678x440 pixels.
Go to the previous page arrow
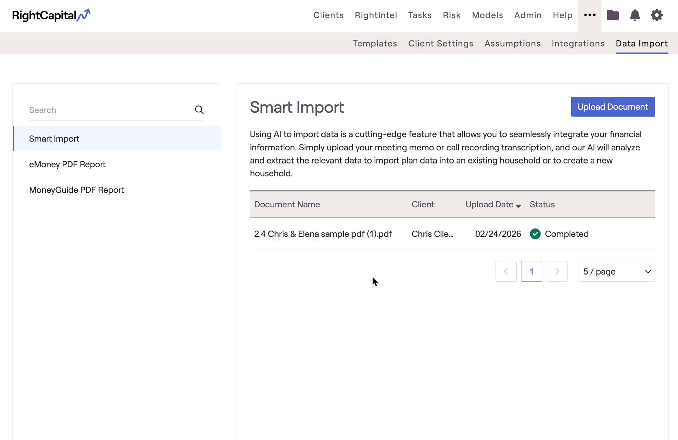coord(506,271)
